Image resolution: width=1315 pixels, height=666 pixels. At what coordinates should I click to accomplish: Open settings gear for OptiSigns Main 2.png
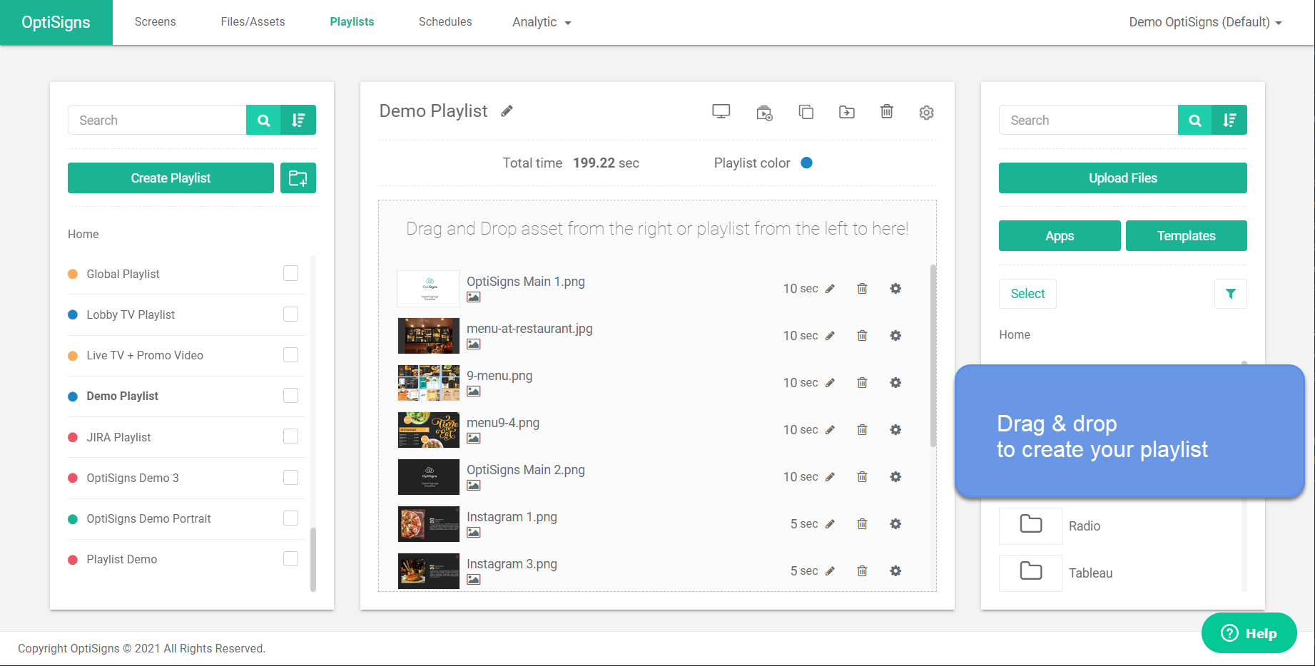(x=895, y=477)
